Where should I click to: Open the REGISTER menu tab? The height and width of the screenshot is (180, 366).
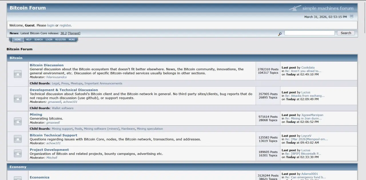(60, 39)
